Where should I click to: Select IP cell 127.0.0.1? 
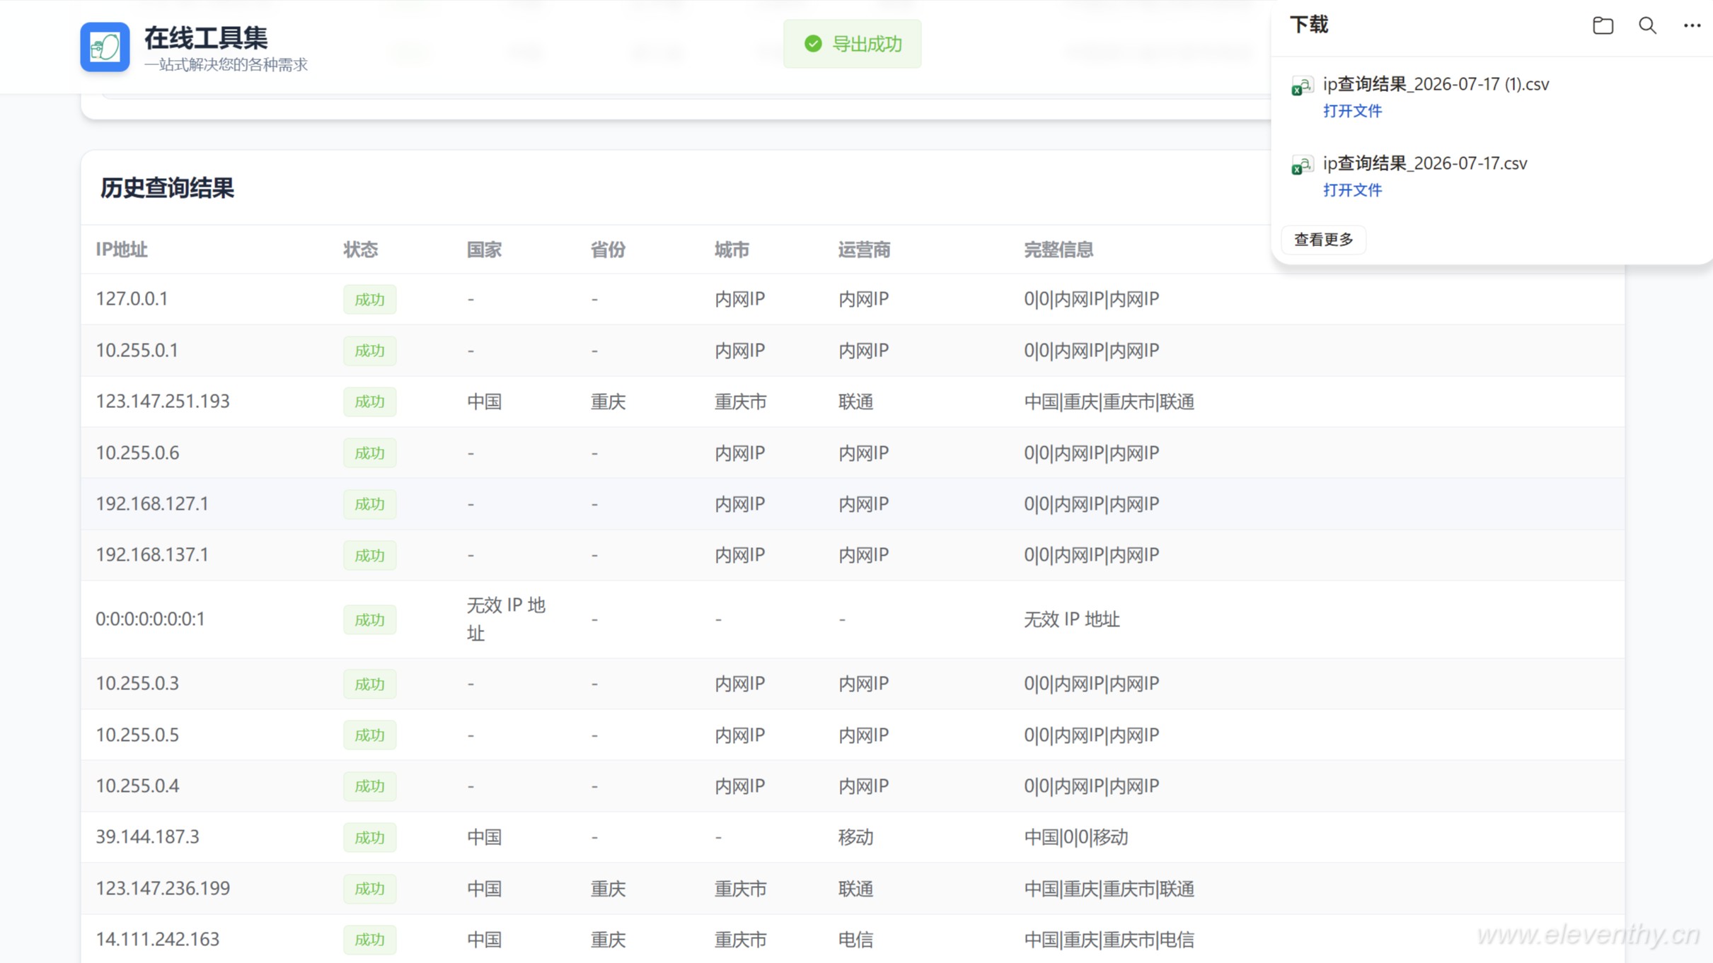pyautogui.click(x=132, y=299)
